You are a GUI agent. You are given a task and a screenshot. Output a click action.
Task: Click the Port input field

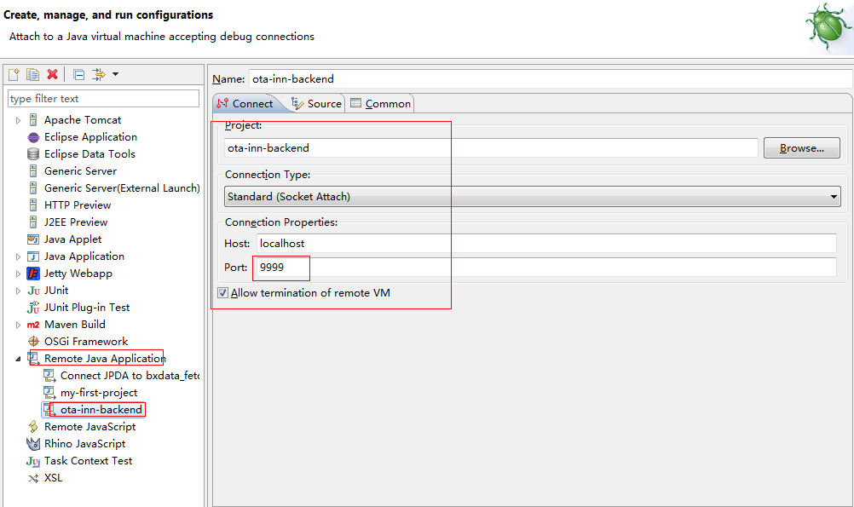click(545, 268)
